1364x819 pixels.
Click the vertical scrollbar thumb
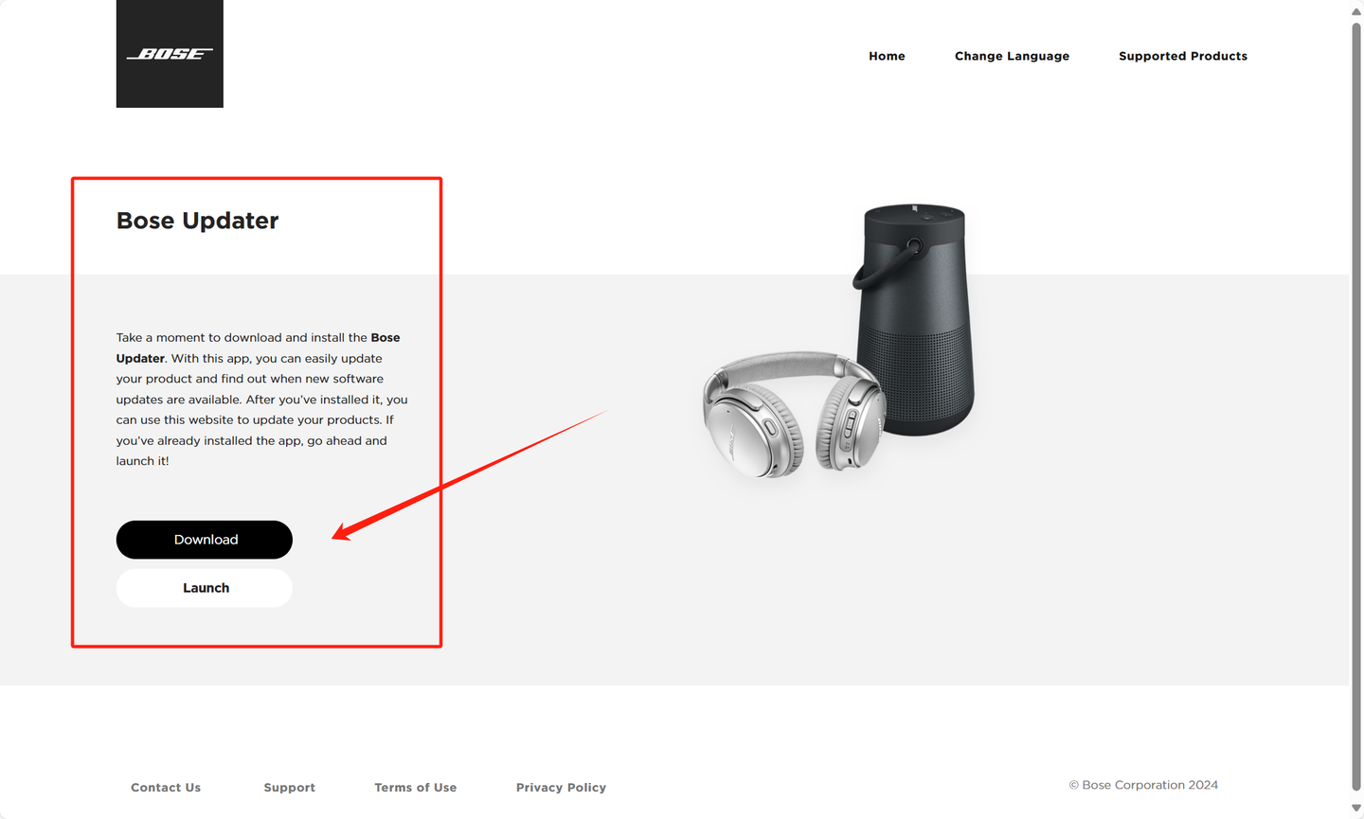[x=1356, y=407]
